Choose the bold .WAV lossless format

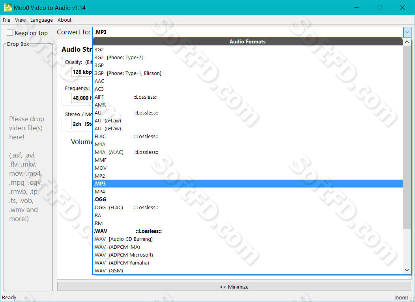(x=248, y=231)
